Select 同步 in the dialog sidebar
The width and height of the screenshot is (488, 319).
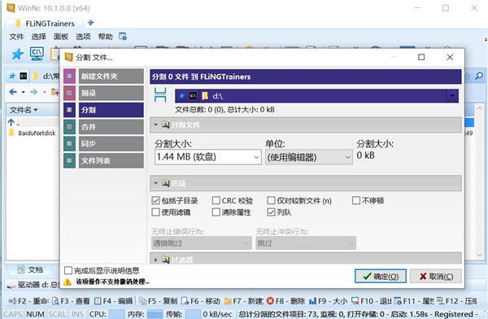pyautogui.click(x=111, y=143)
